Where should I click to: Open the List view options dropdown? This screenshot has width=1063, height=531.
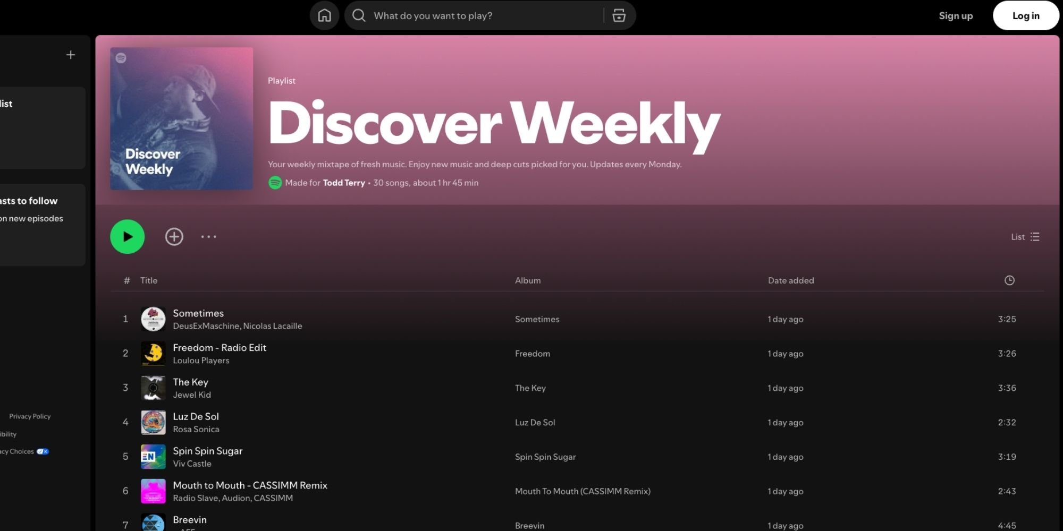tap(1025, 237)
